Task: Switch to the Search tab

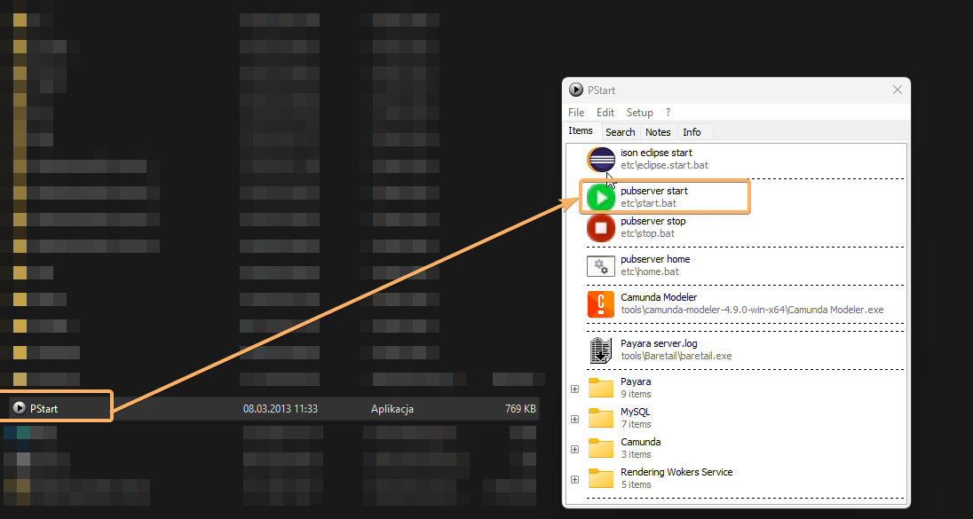Action: (621, 132)
